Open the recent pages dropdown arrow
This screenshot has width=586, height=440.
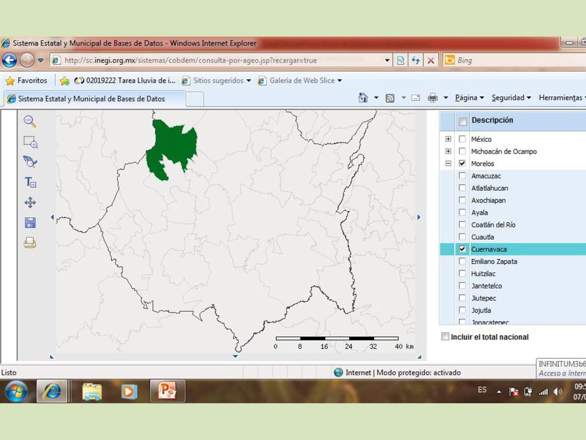coord(41,60)
